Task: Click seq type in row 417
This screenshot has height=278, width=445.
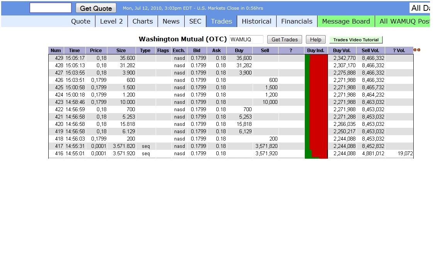Action: point(146,146)
